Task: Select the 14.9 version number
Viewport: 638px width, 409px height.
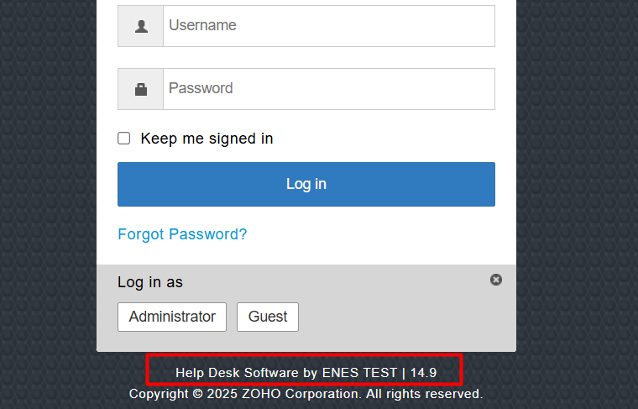Action: tap(423, 373)
